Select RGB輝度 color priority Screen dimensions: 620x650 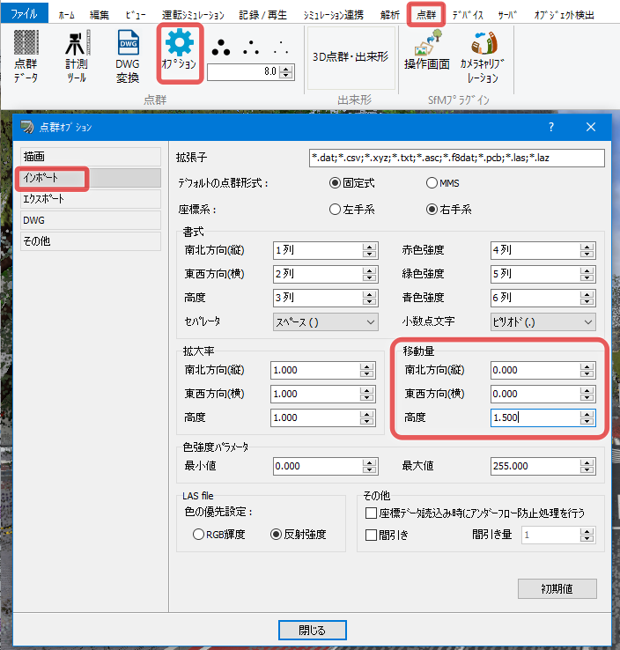point(218,535)
